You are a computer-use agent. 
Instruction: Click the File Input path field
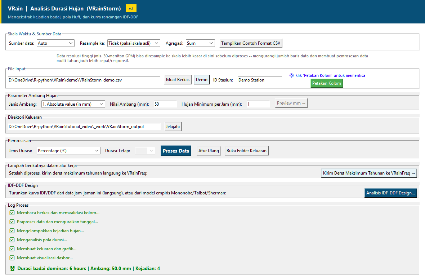pyautogui.click(x=84, y=80)
